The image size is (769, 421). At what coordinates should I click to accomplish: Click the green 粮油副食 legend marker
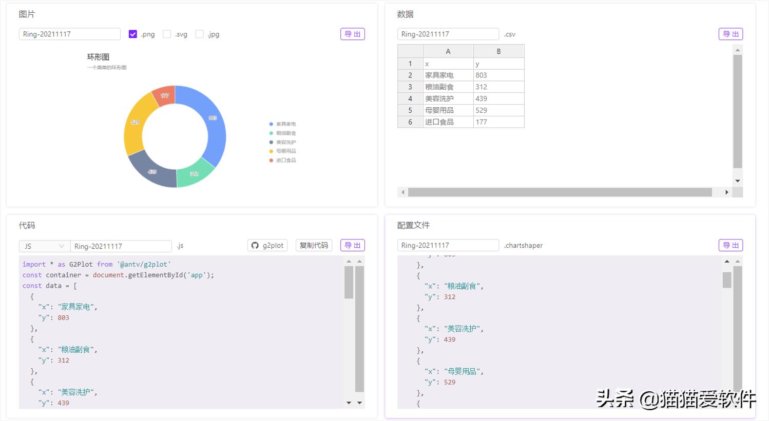[x=271, y=133]
